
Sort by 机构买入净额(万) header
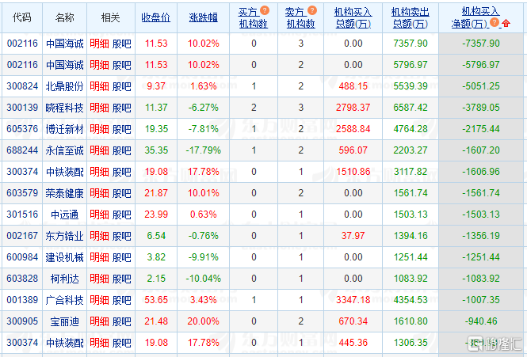[475, 17]
